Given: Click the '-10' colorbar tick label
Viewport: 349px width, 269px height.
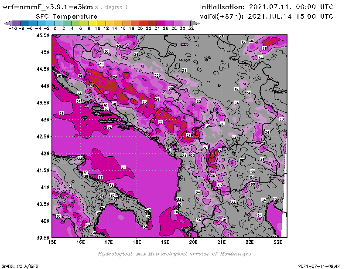Looking at the screenshot, I should (x=13, y=28).
